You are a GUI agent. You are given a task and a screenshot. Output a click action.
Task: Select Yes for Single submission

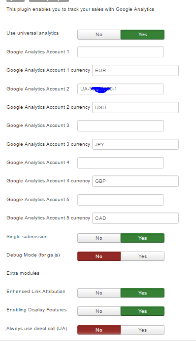point(142,238)
